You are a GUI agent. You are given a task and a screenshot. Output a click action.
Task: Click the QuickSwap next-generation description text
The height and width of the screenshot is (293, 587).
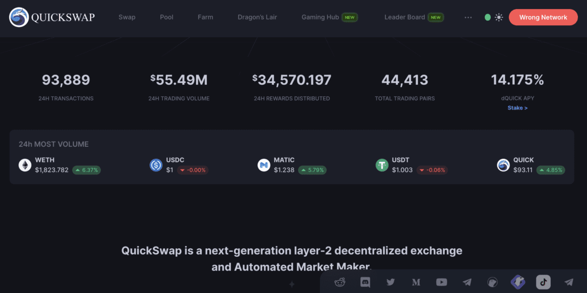tap(292, 259)
